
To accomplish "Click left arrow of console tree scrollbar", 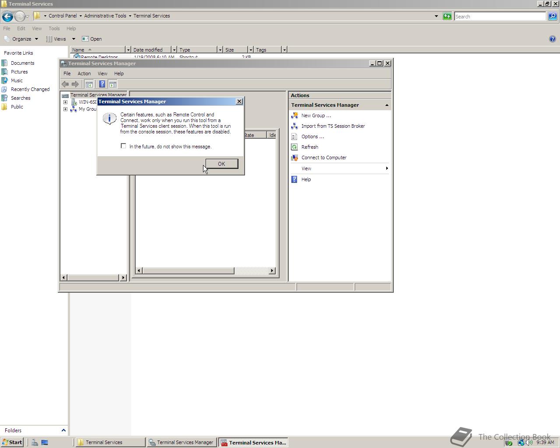I will click(64, 277).
